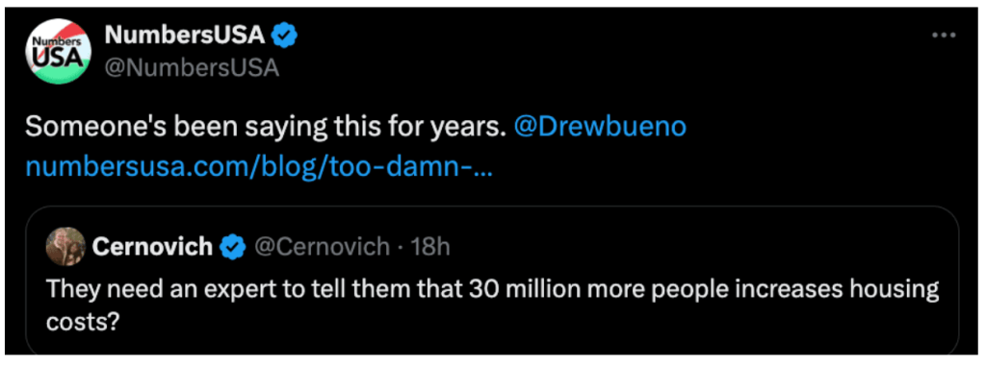
Task: Visit the @NumbersUSA handle
Action: pyautogui.click(x=192, y=67)
